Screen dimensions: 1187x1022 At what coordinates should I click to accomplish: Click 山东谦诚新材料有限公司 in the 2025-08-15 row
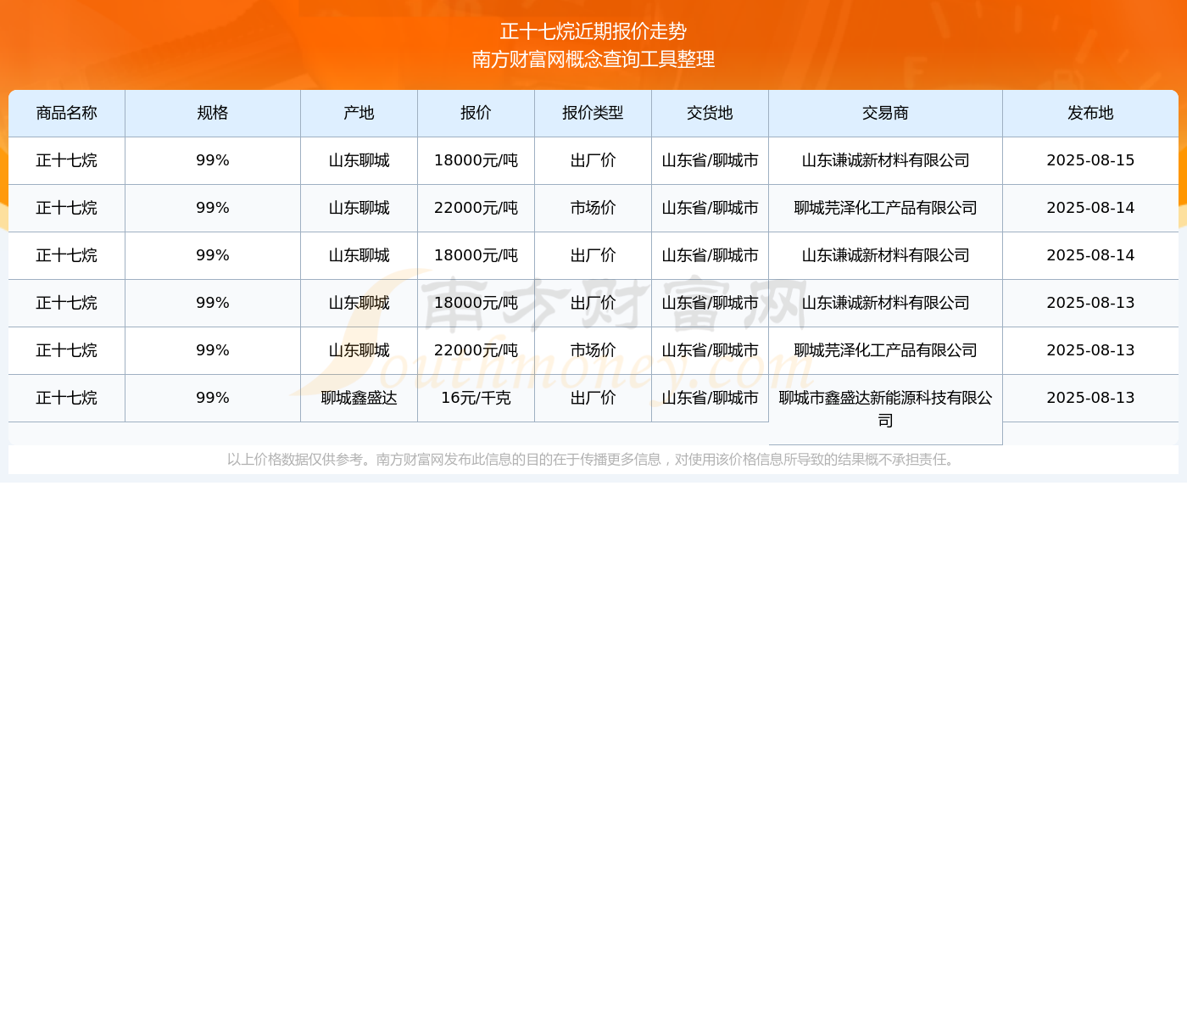pyautogui.click(x=886, y=160)
